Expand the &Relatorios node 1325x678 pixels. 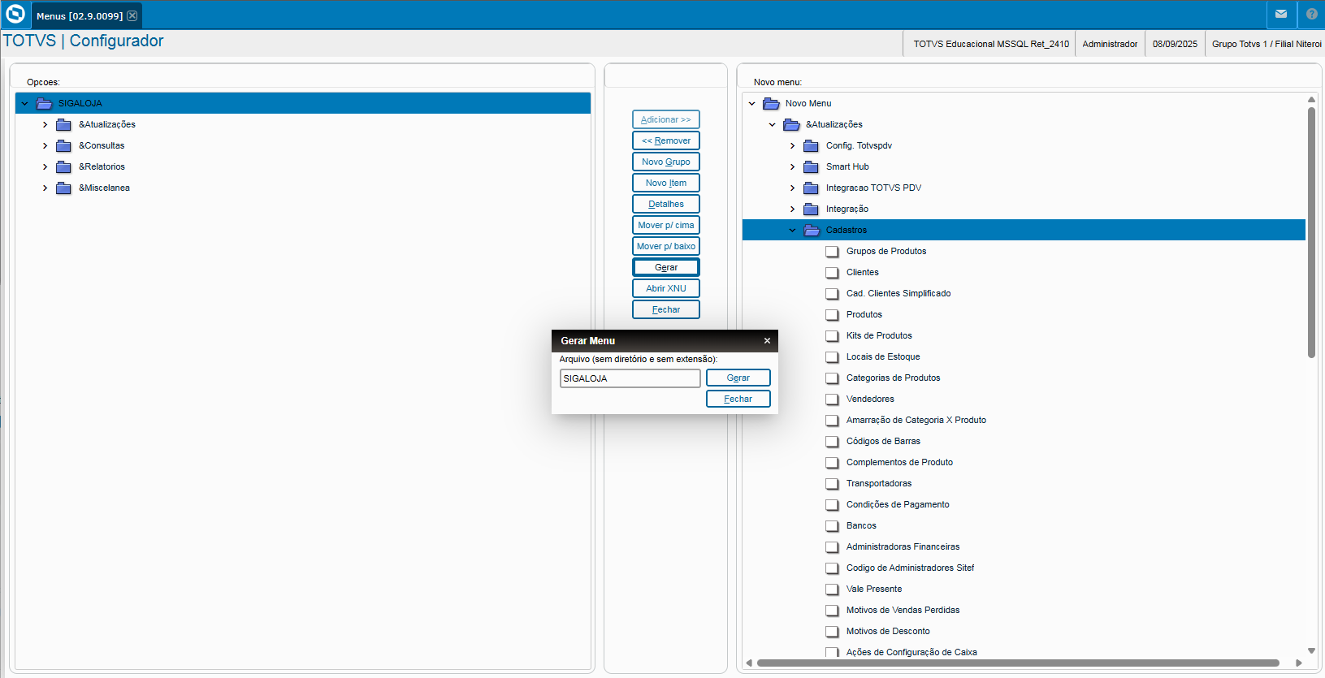pyautogui.click(x=45, y=166)
